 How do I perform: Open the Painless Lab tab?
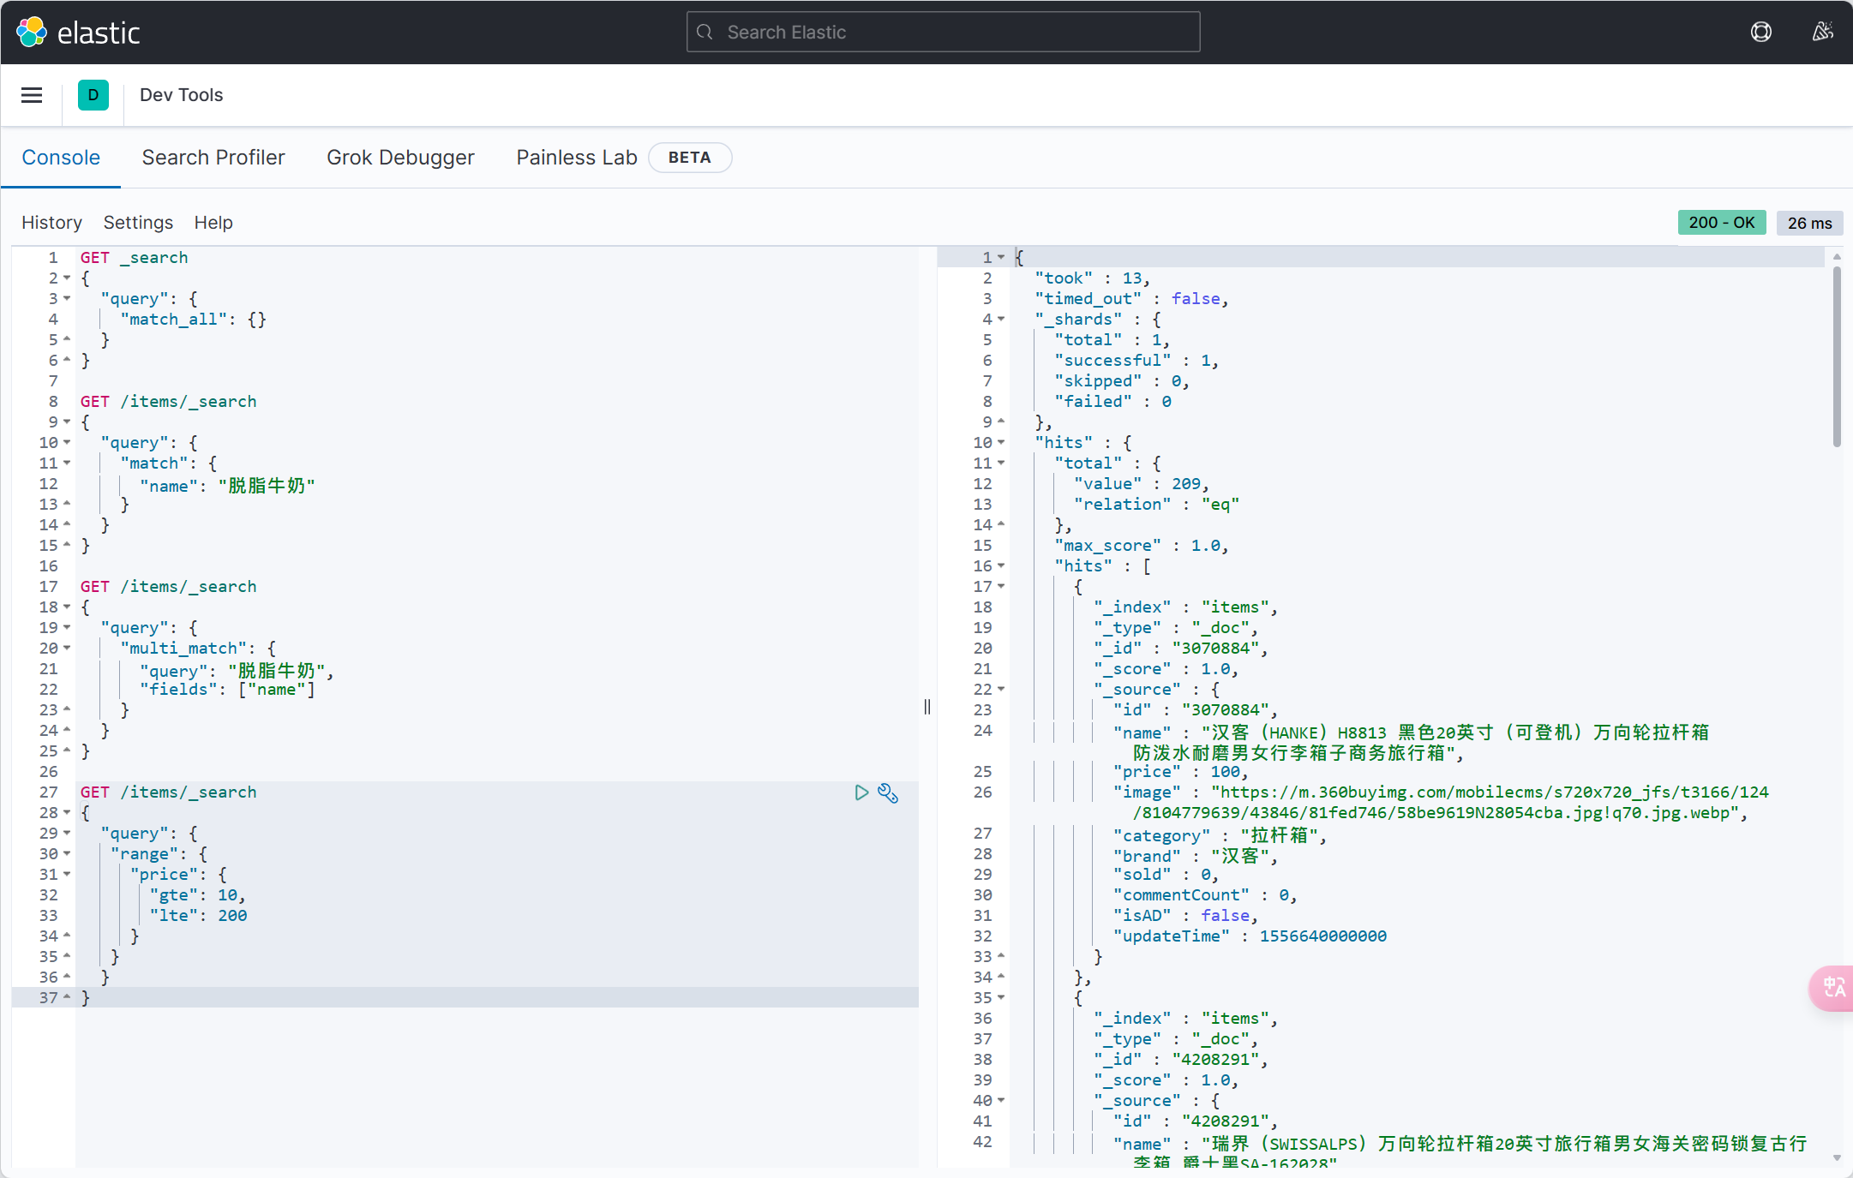click(x=576, y=158)
